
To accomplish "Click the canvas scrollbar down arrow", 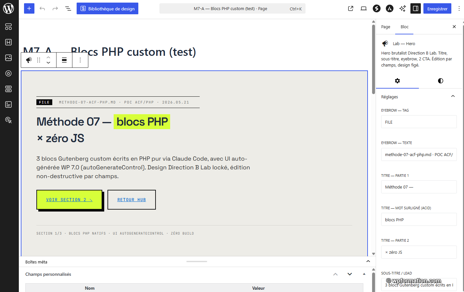I will (373, 254).
